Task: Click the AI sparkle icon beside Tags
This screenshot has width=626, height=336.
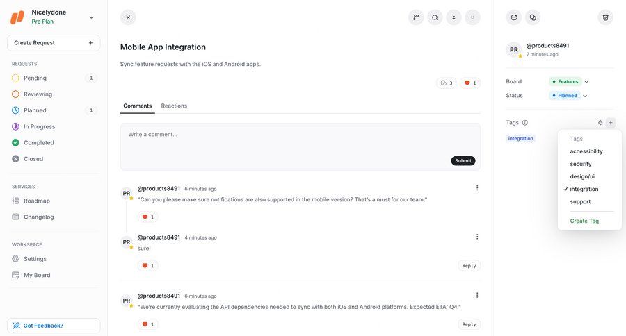Action: (600, 123)
